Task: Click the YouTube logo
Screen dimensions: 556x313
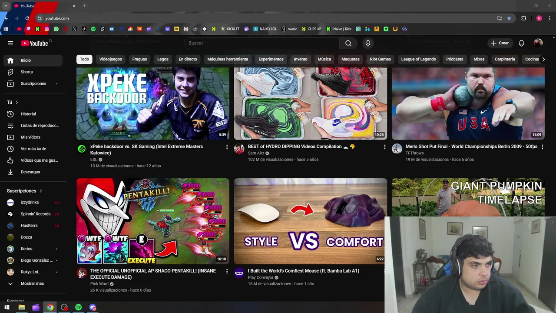Action: (x=35, y=43)
